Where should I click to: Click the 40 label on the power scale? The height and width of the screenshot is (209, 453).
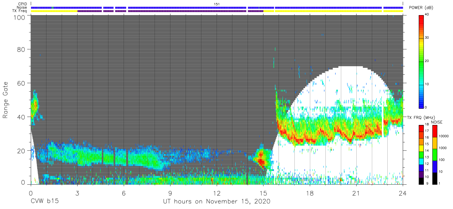point(427,14)
